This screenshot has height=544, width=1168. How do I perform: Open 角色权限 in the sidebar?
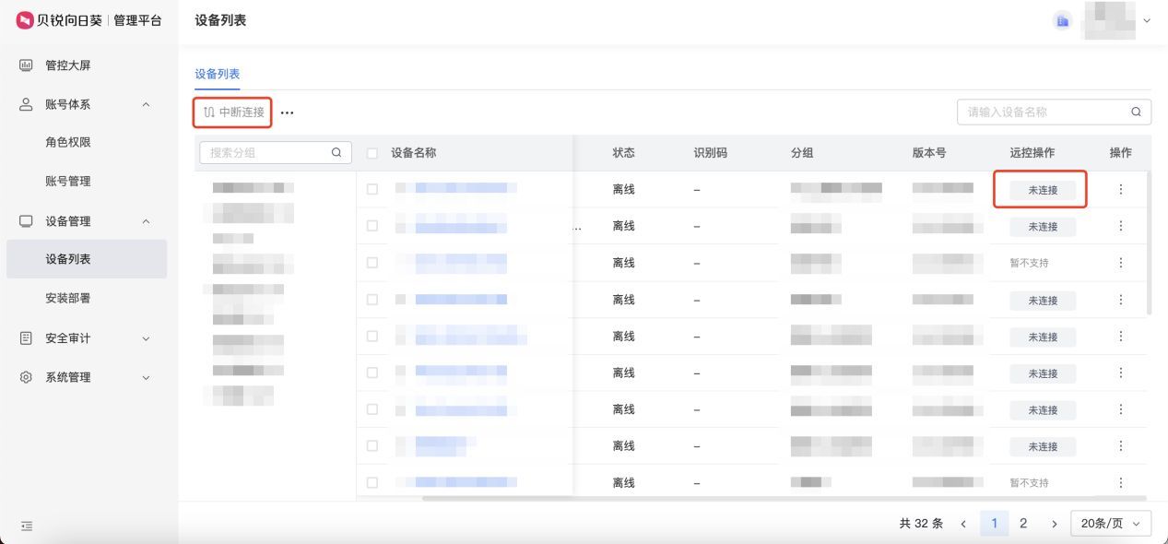(x=68, y=142)
